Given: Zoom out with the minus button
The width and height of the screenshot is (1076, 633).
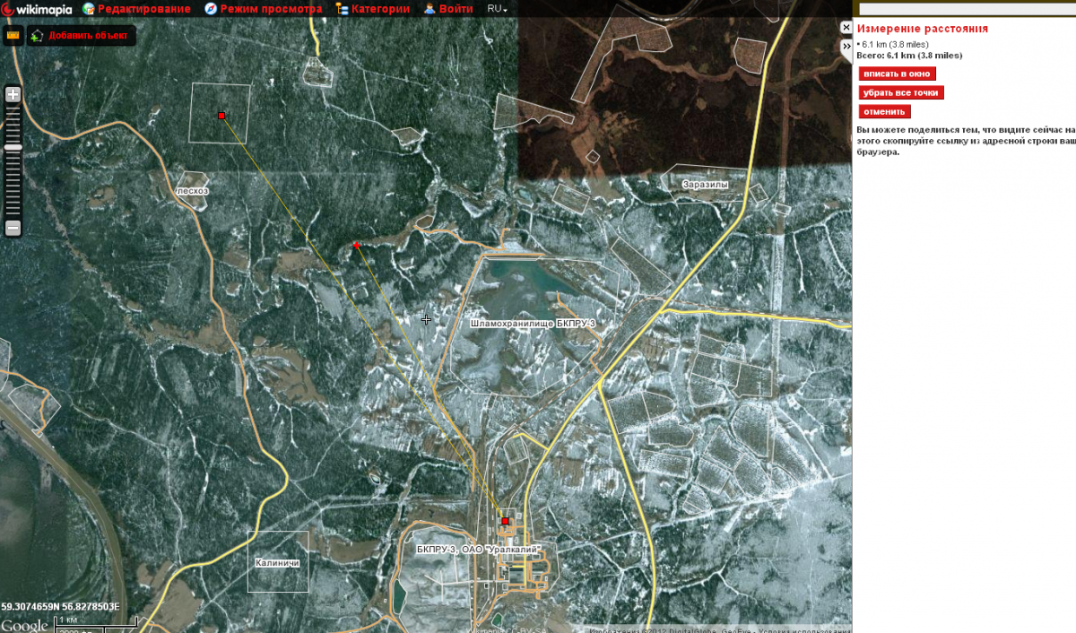Looking at the screenshot, I should (x=13, y=228).
